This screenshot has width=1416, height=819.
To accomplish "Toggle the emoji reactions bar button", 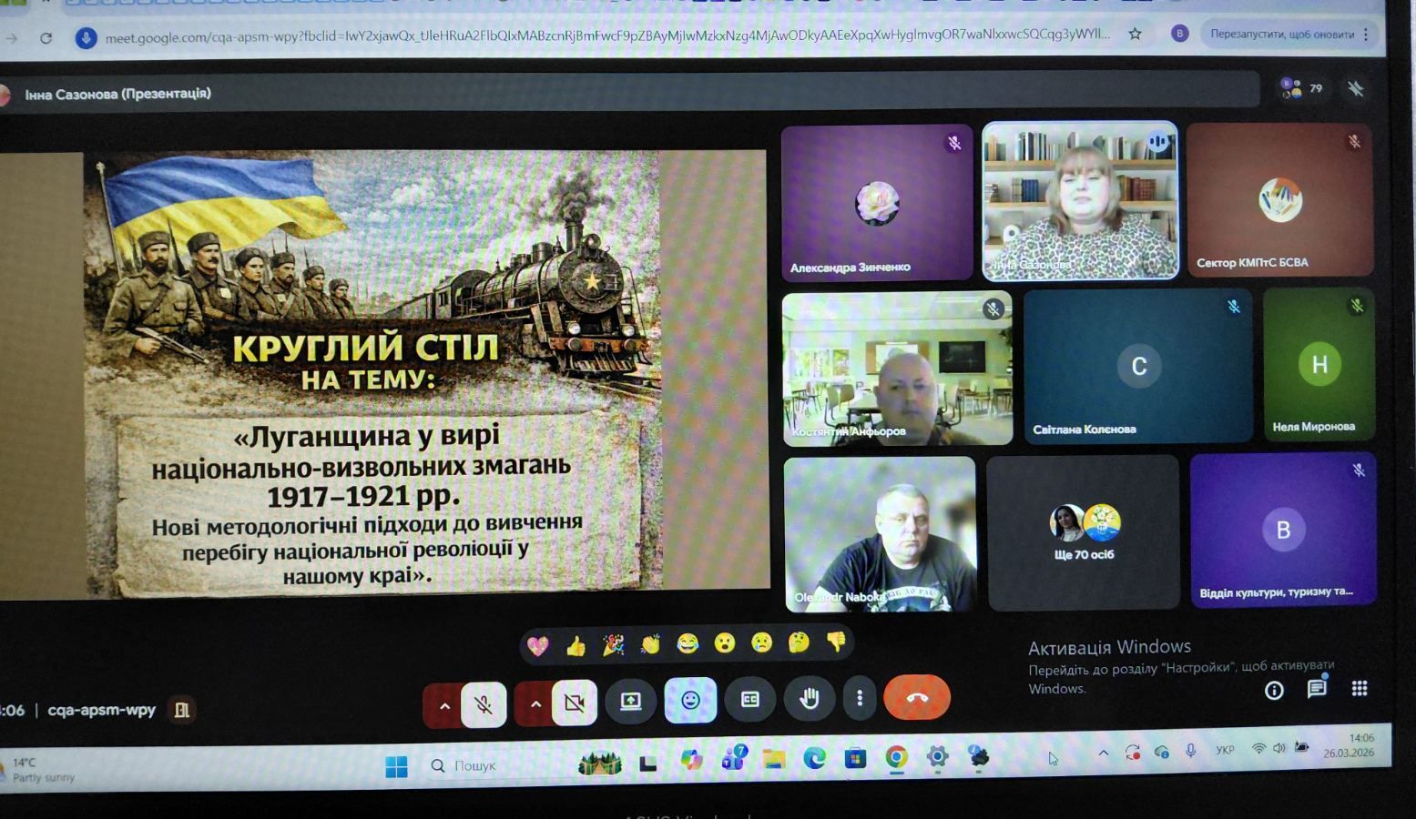I will (x=690, y=700).
